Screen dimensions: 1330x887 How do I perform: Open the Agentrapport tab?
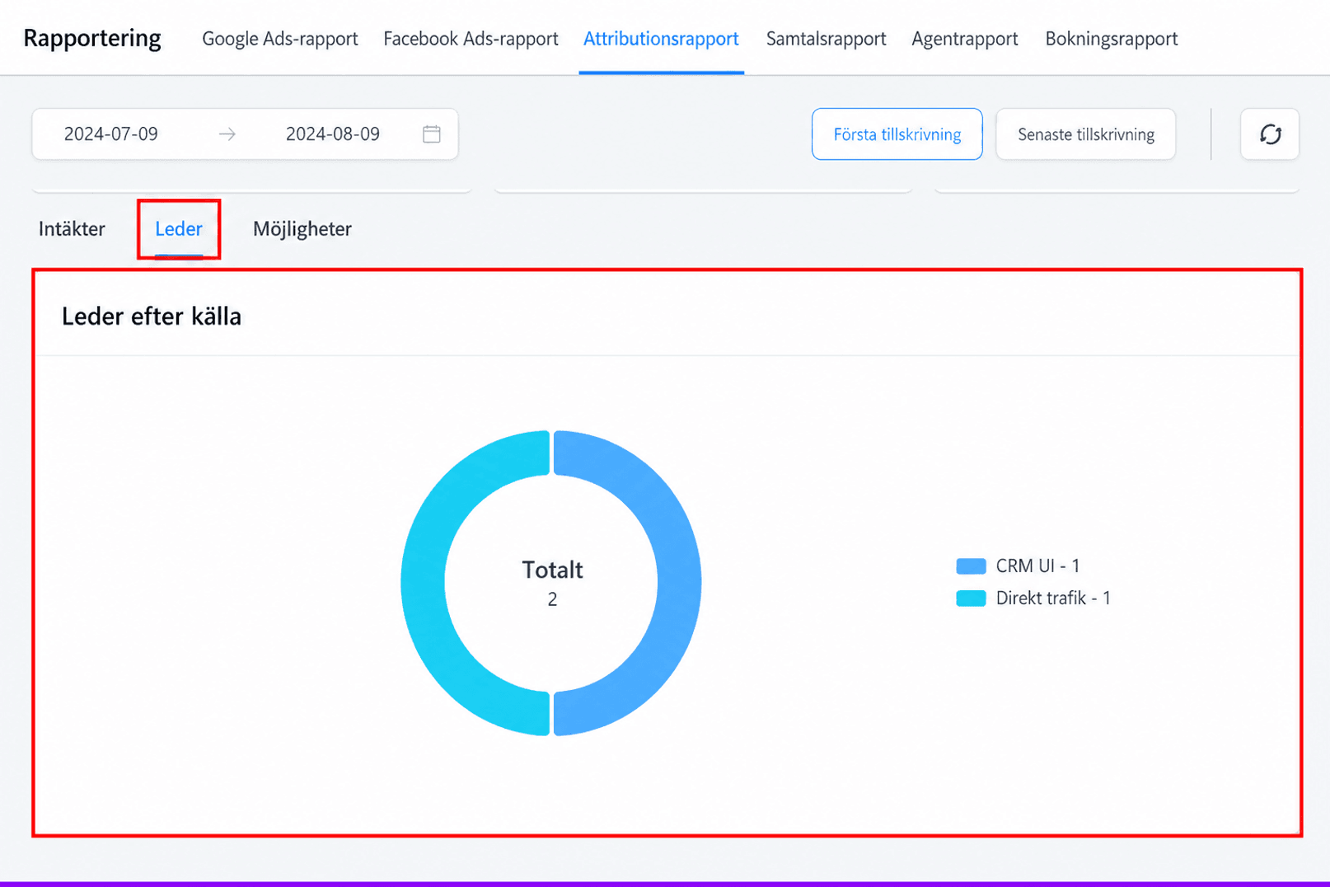point(965,39)
